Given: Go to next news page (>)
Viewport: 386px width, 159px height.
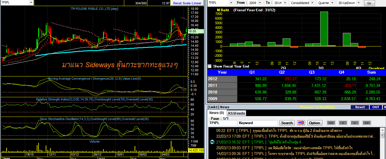Looking at the screenshot, I should pos(355,123).
